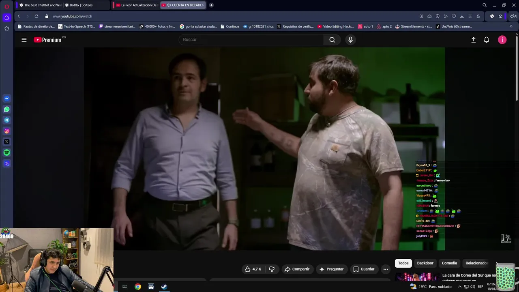Viewport: 519px width, 292px height.
Task: Click the Preguntar button
Action: 331,269
